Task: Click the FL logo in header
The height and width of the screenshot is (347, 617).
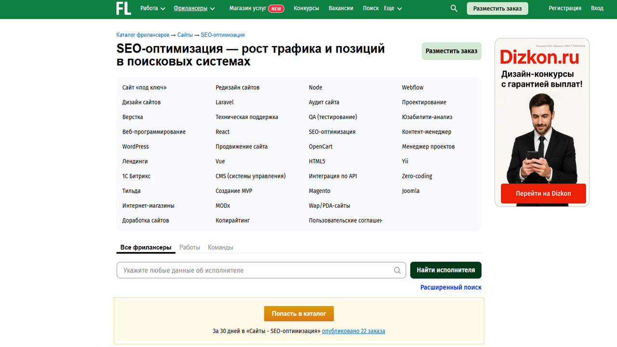Action: (x=123, y=8)
